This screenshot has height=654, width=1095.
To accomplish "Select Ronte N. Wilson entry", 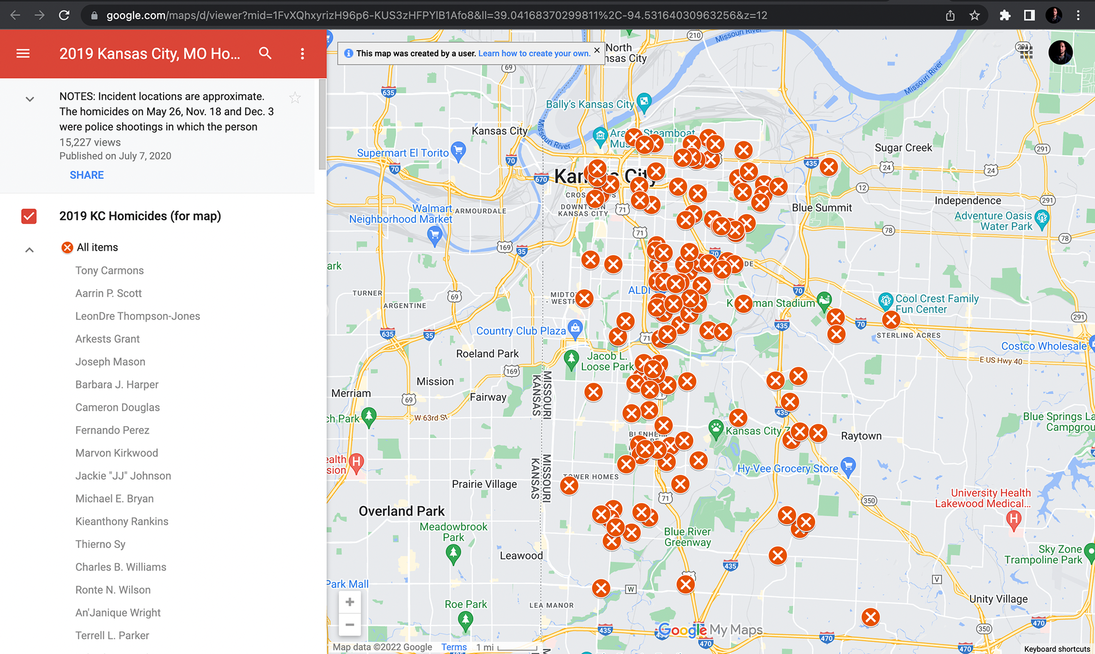I will pyautogui.click(x=113, y=590).
